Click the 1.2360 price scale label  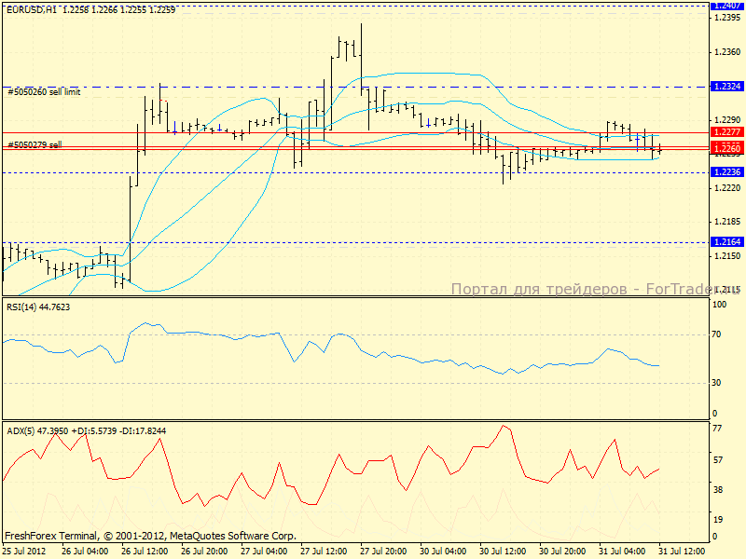point(727,51)
